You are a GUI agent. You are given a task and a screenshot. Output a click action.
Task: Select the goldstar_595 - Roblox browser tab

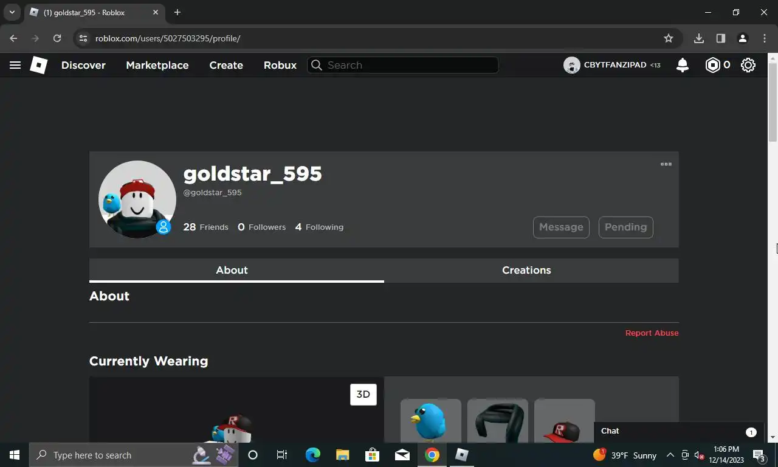click(95, 12)
